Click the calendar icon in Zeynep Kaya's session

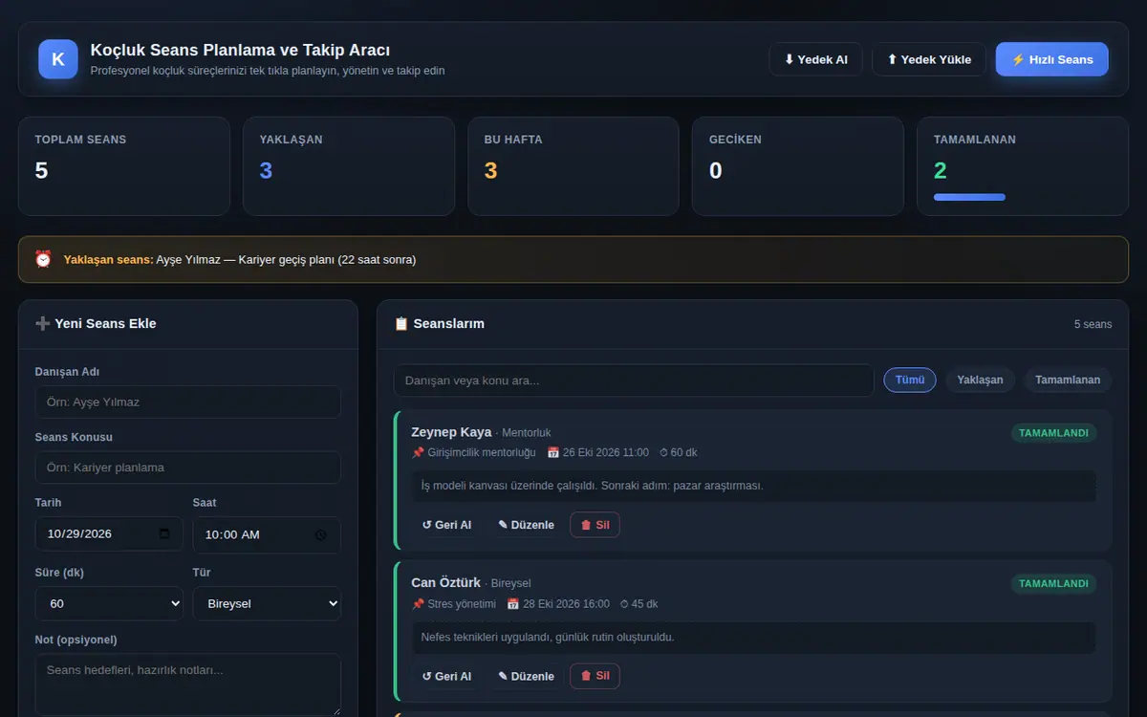tap(553, 452)
